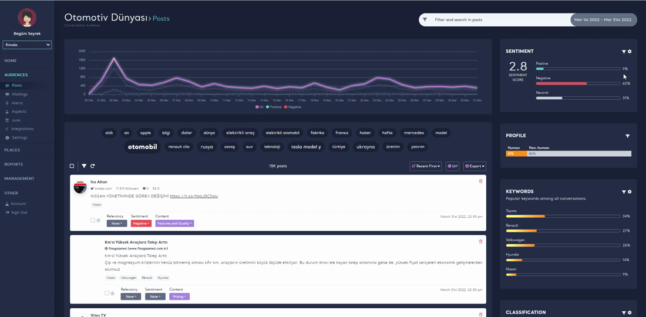Open Classification panel settings gear
The width and height of the screenshot is (646, 317).
tap(630, 313)
